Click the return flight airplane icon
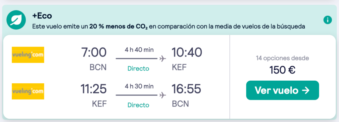This screenshot has height=122, width=339. [163, 95]
